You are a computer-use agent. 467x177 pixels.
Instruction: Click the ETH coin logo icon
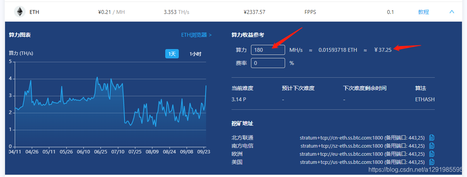pos(19,12)
